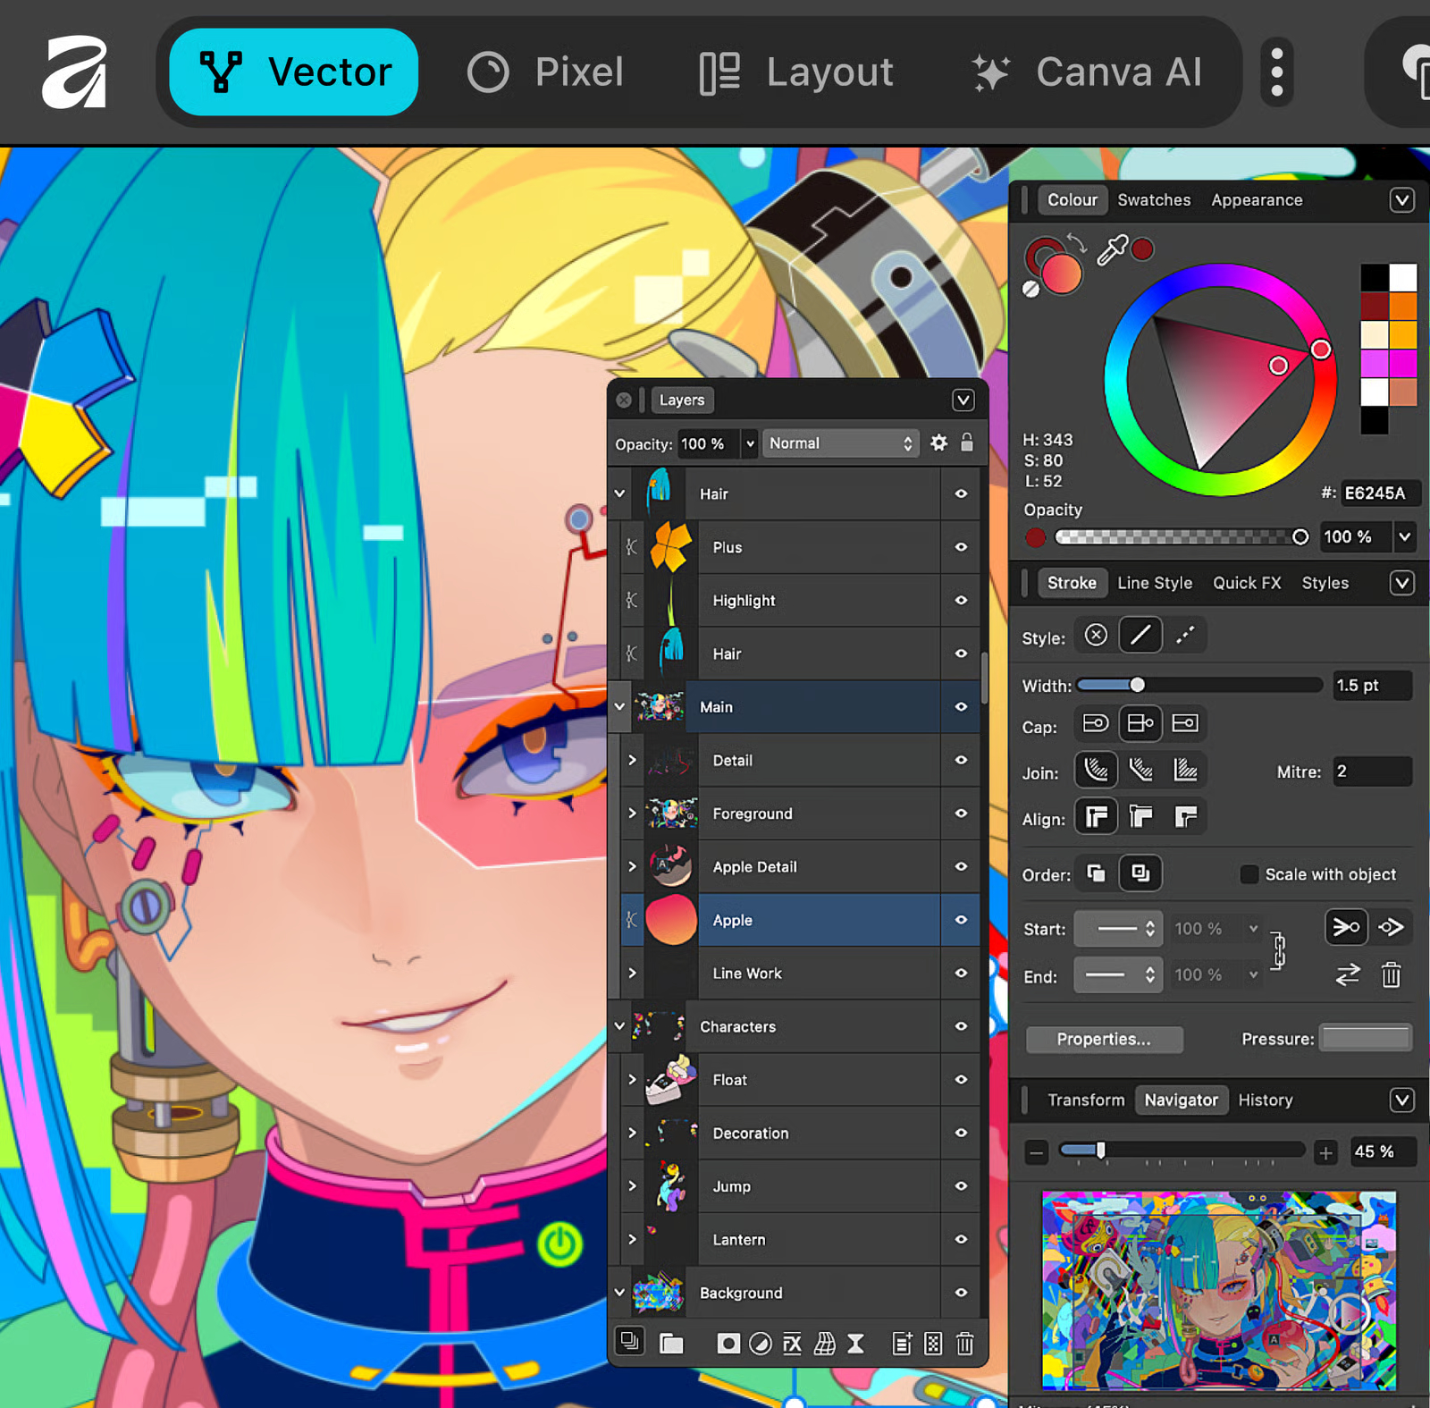The width and height of the screenshot is (1430, 1408).
Task: Enable Scale with object for the stroke
Action: (x=1249, y=874)
